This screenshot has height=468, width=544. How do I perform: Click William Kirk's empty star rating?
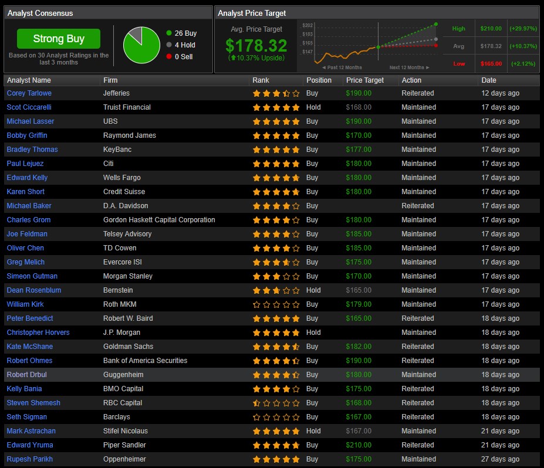(x=276, y=304)
